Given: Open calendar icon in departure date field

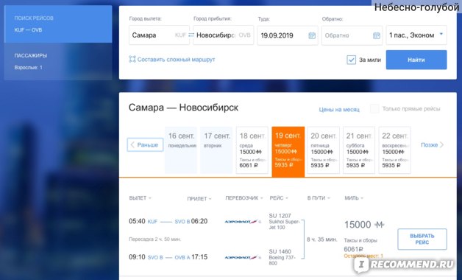Looking at the screenshot, I should (x=312, y=35).
